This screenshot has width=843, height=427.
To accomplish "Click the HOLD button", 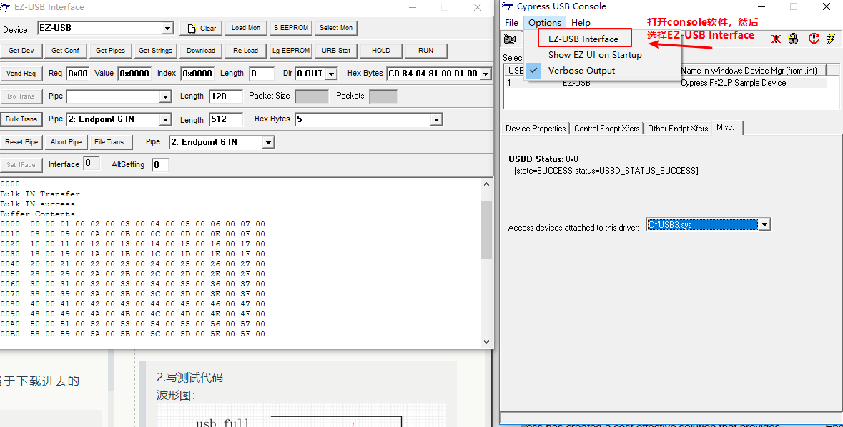I will (380, 51).
